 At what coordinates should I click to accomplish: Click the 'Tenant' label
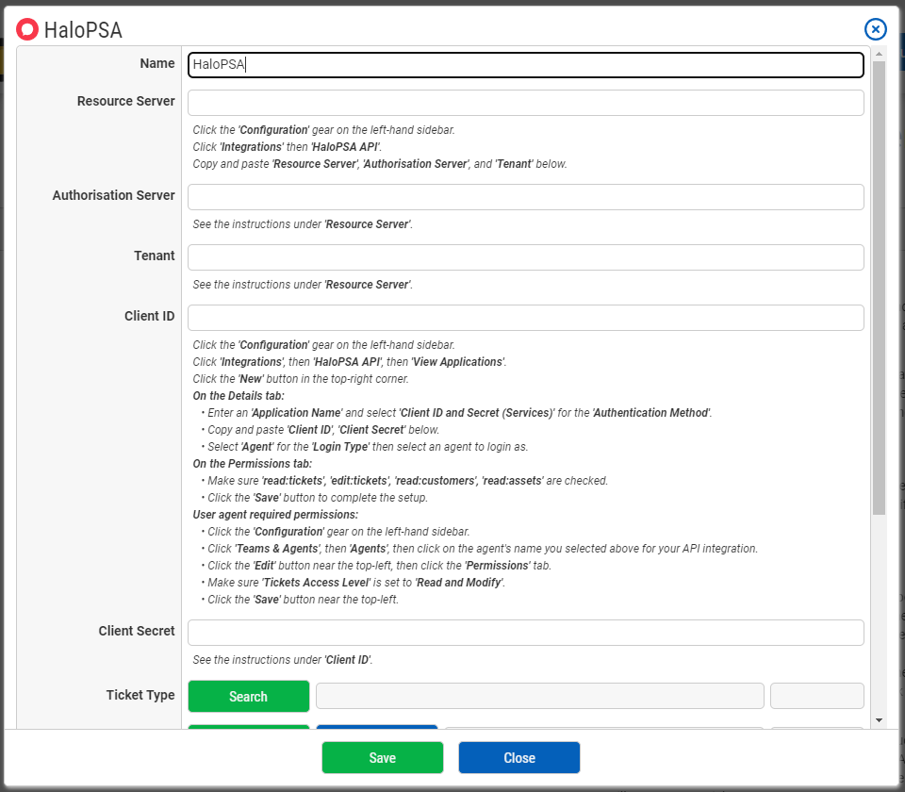click(x=154, y=256)
